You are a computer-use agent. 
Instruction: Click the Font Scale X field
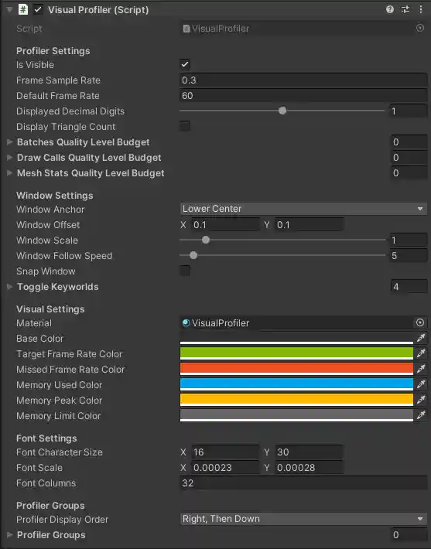(x=225, y=467)
